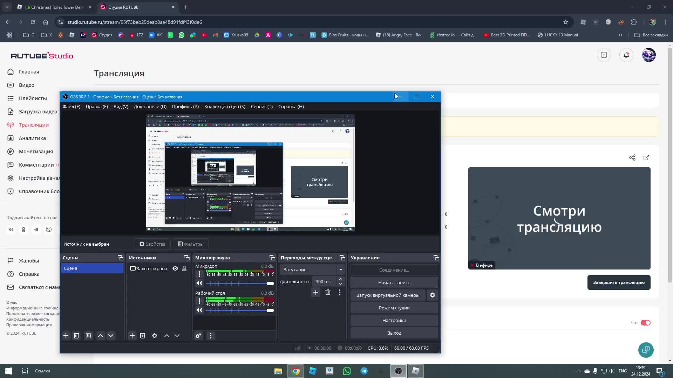Turn off the Чат toggle switch
The height and width of the screenshot is (378, 673).
click(x=645, y=323)
